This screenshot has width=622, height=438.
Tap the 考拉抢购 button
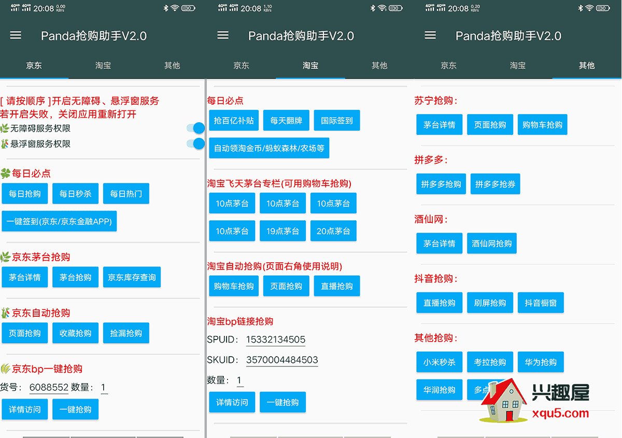point(490,362)
